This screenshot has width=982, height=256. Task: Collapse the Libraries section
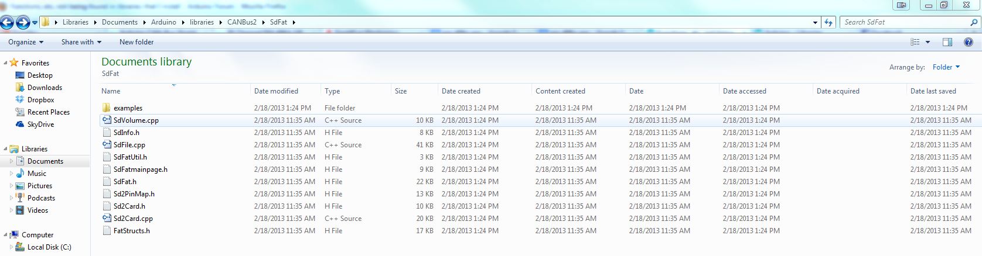click(x=5, y=149)
